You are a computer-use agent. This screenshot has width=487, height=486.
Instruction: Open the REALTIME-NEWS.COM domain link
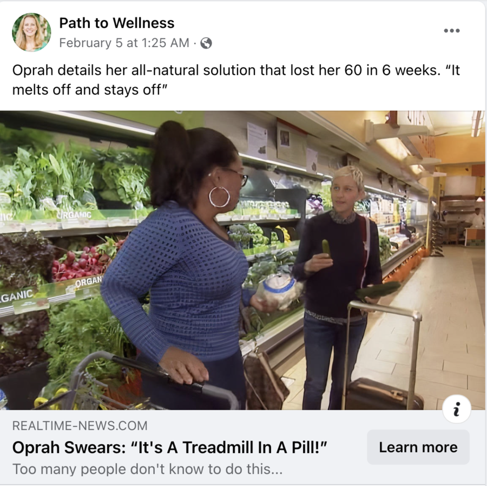[x=80, y=425]
